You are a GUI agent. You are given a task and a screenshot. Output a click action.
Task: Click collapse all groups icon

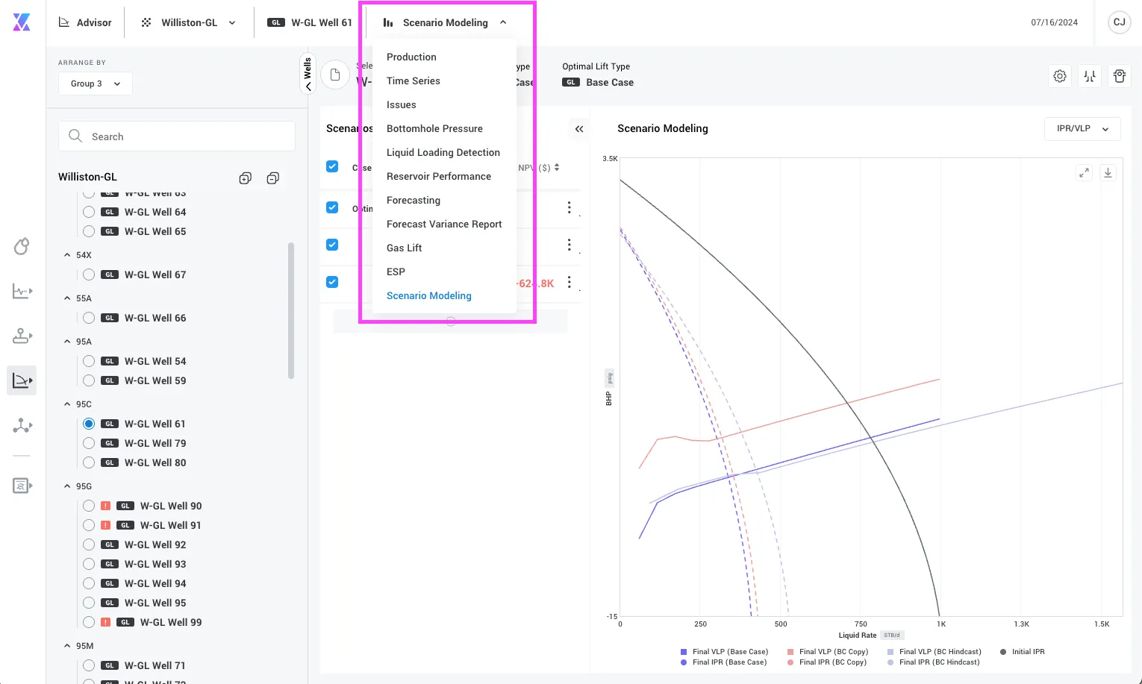click(273, 178)
